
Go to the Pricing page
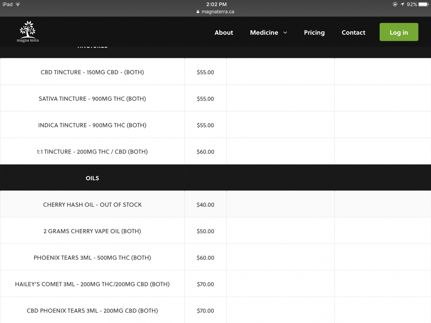click(x=314, y=33)
